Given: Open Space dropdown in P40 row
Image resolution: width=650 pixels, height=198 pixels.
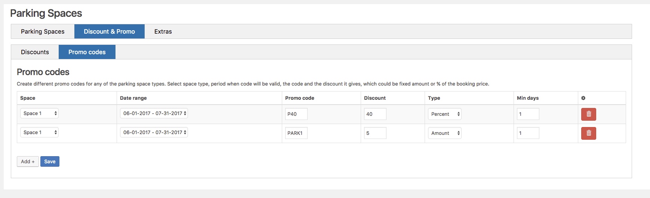Looking at the screenshot, I should click(x=39, y=114).
